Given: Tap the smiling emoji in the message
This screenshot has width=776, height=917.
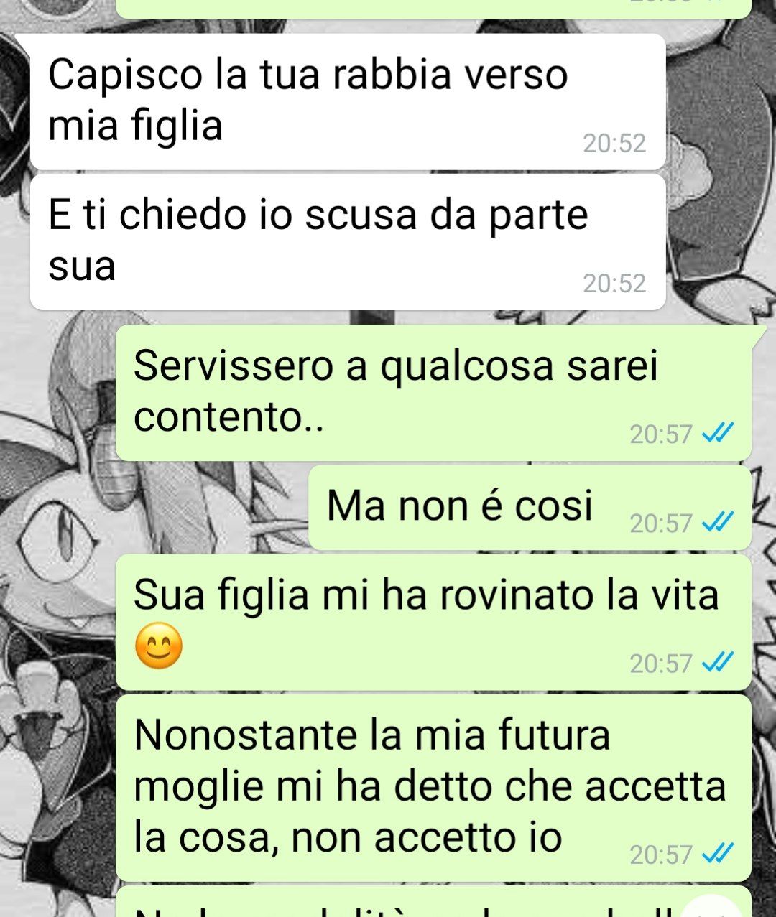Looking at the screenshot, I should 159,646.
